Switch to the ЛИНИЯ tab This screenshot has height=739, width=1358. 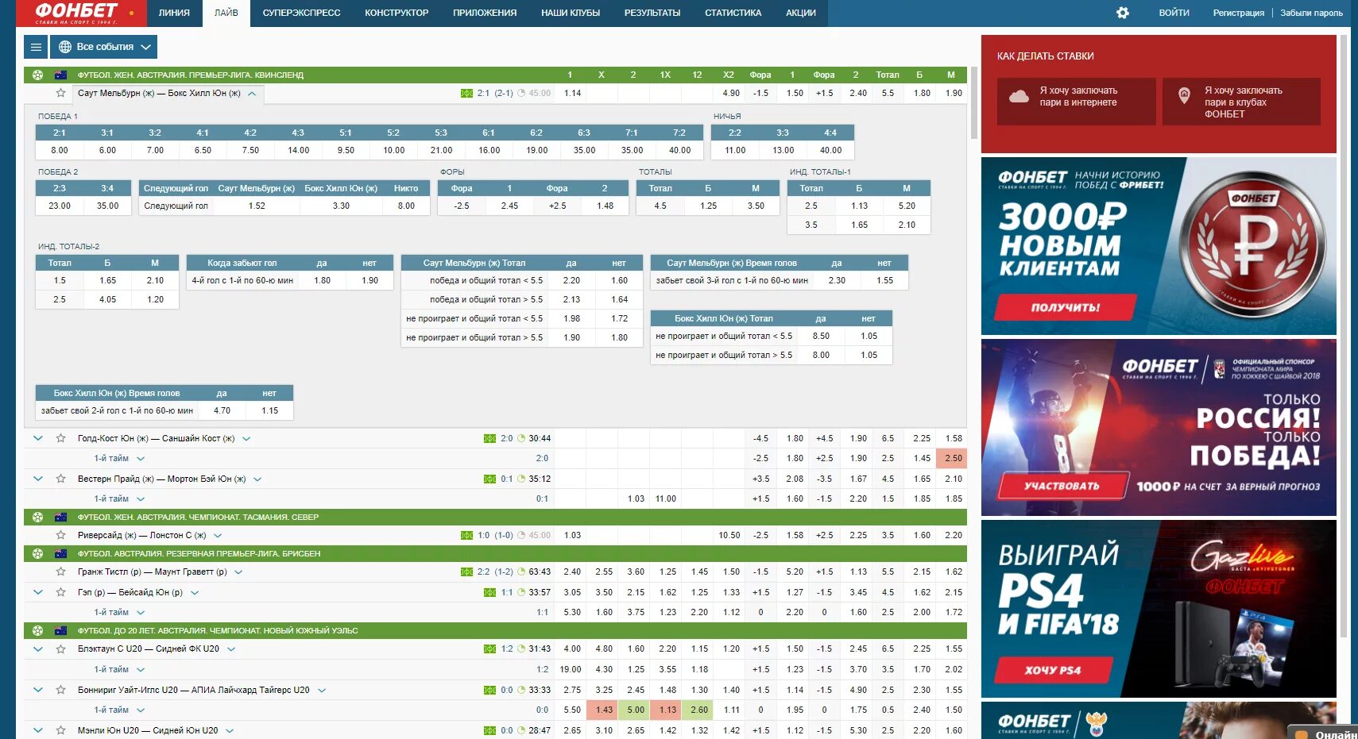tap(174, 13)
